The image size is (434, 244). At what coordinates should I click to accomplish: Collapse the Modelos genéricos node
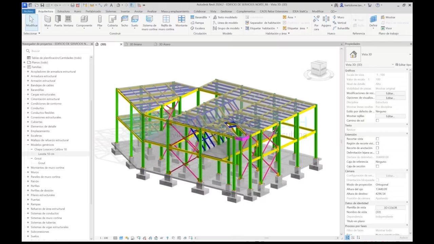pyautogui.click(x=28, y=145)
